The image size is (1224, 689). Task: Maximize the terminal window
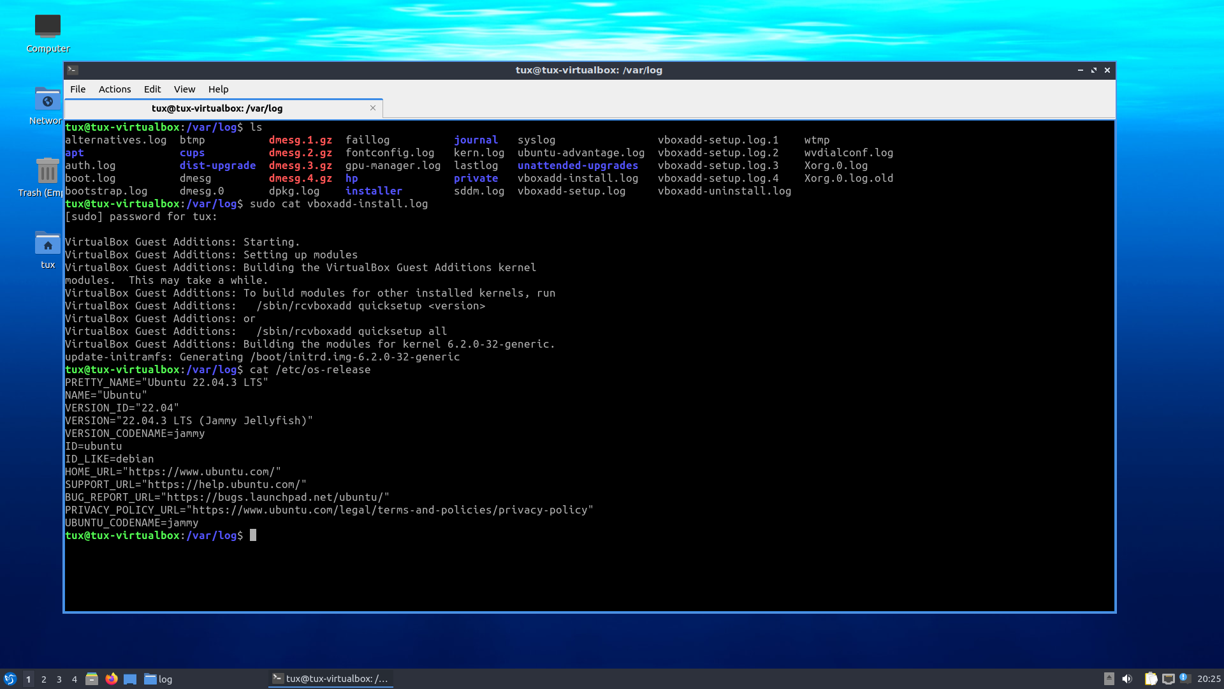click(x=1094, y=70)
